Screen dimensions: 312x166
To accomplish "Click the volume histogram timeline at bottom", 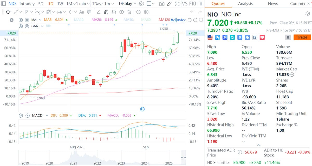I will 101,157.
